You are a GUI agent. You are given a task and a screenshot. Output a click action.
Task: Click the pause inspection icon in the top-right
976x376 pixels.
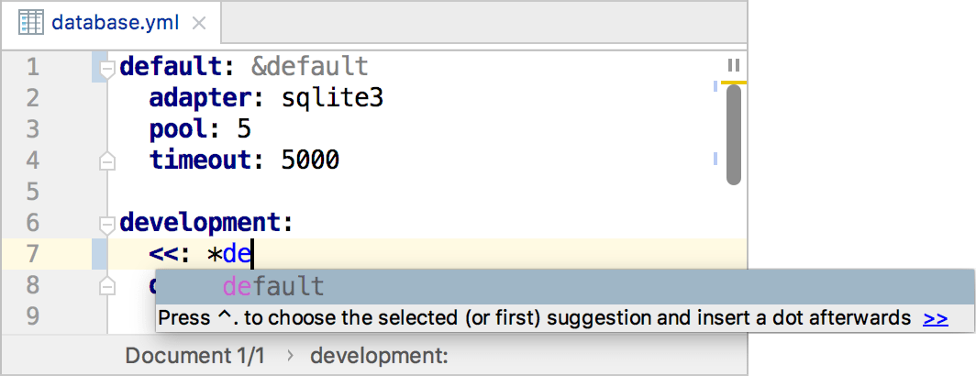733,66
